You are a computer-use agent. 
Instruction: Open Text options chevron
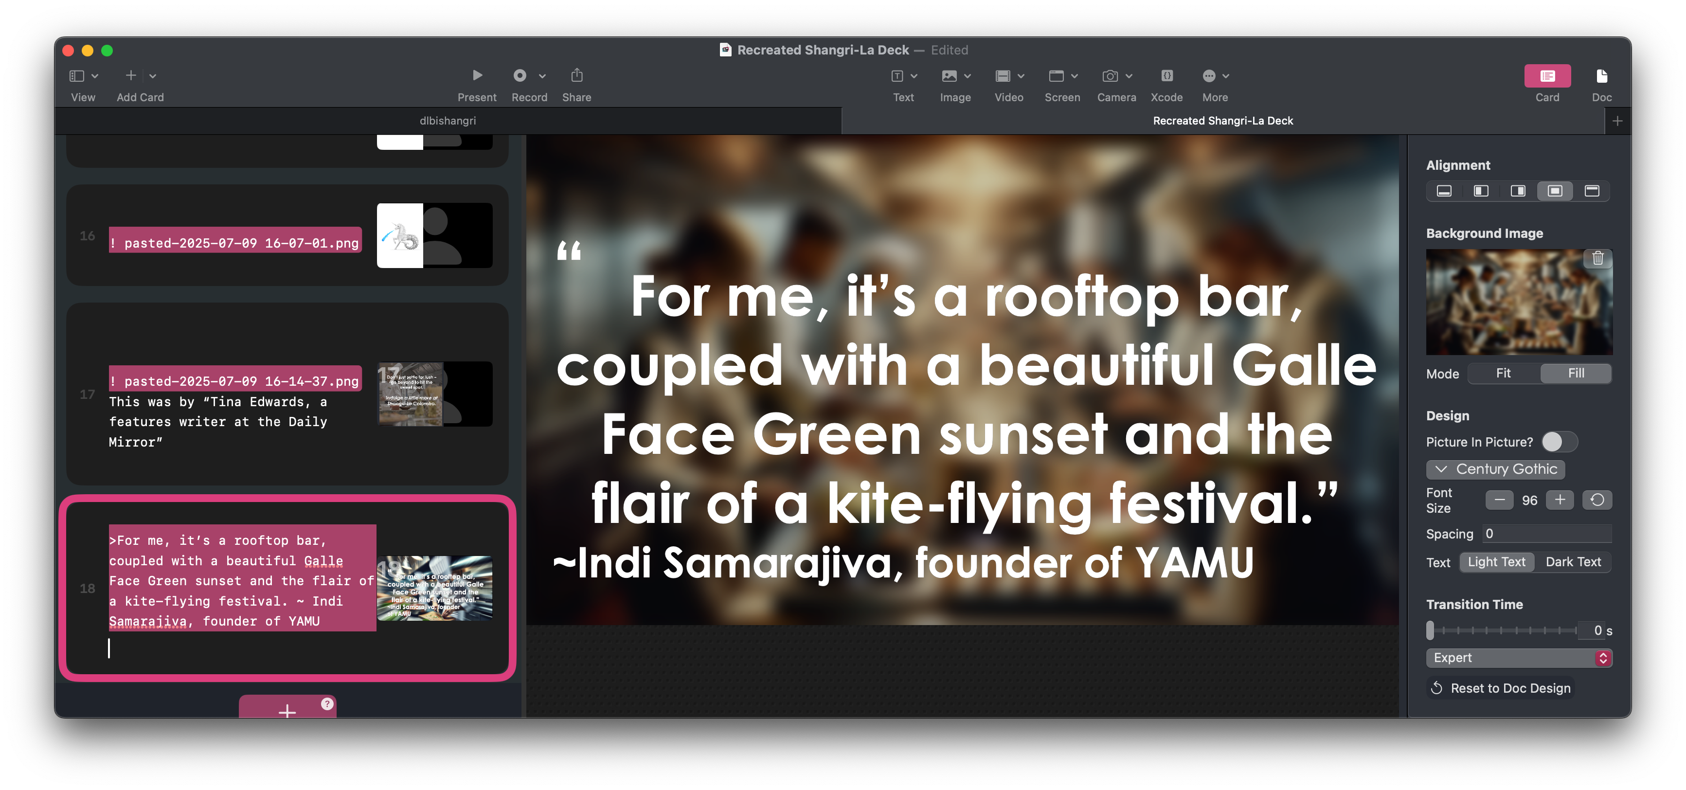pyautogui.click(x=915, y=76)
